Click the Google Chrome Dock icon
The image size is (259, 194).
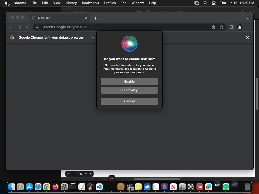click(x=47, y=187)
